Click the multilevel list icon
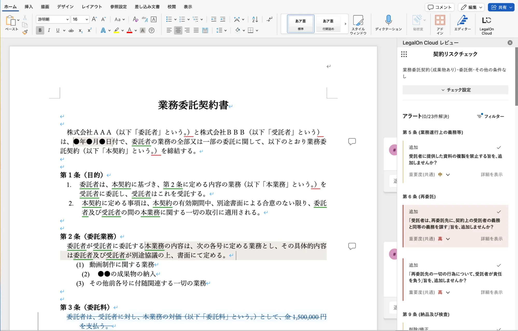 (196, 19)
